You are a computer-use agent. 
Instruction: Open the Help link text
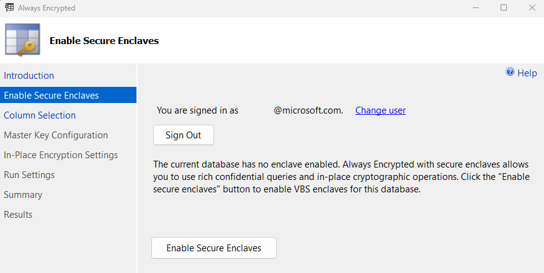click(527, 73)
